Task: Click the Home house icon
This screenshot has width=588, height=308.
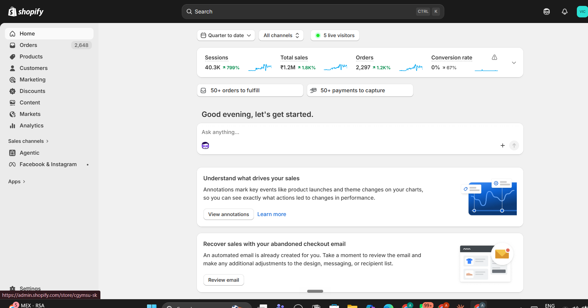Action: 12,33
